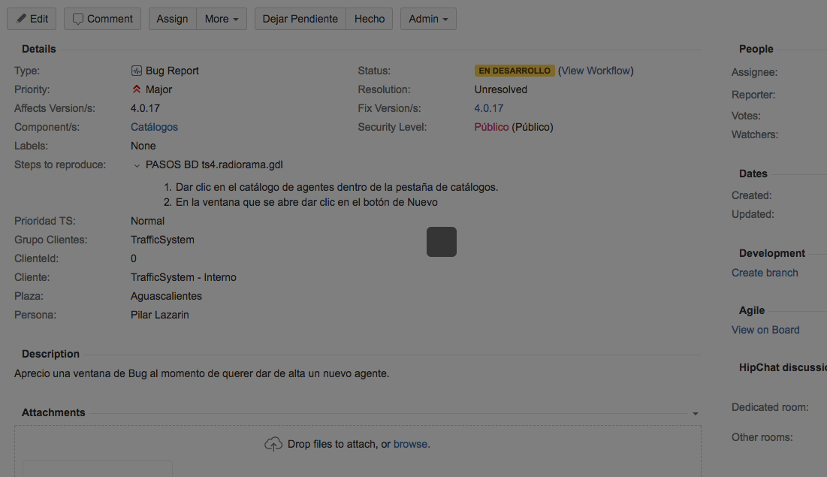The image size is (827, 477).
Task: Open the View Workflow link
Action: [x=596, y=71]
